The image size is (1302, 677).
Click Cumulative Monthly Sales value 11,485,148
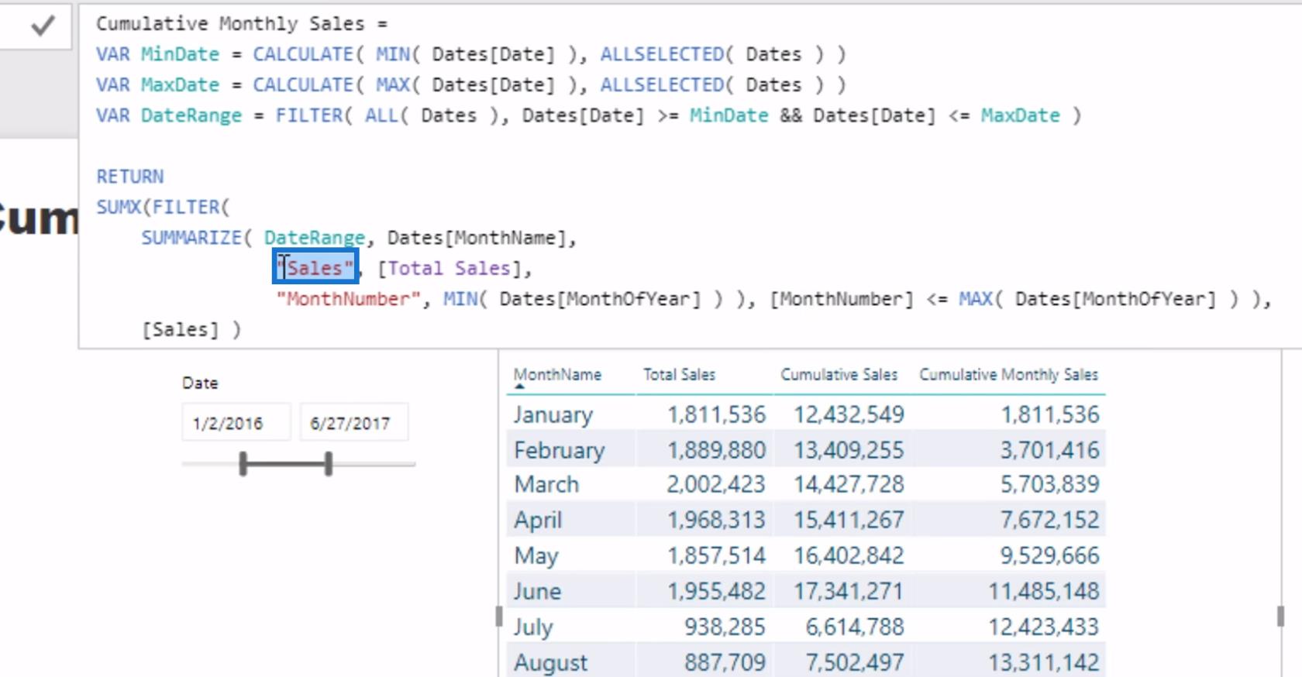coord(1043,592)
